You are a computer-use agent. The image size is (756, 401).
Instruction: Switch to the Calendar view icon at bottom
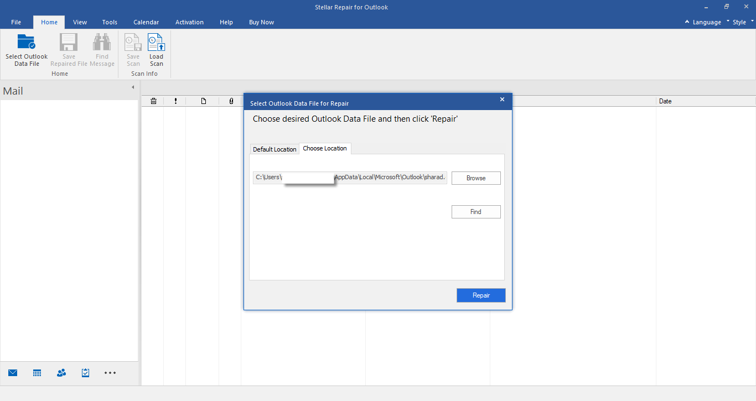37,373
